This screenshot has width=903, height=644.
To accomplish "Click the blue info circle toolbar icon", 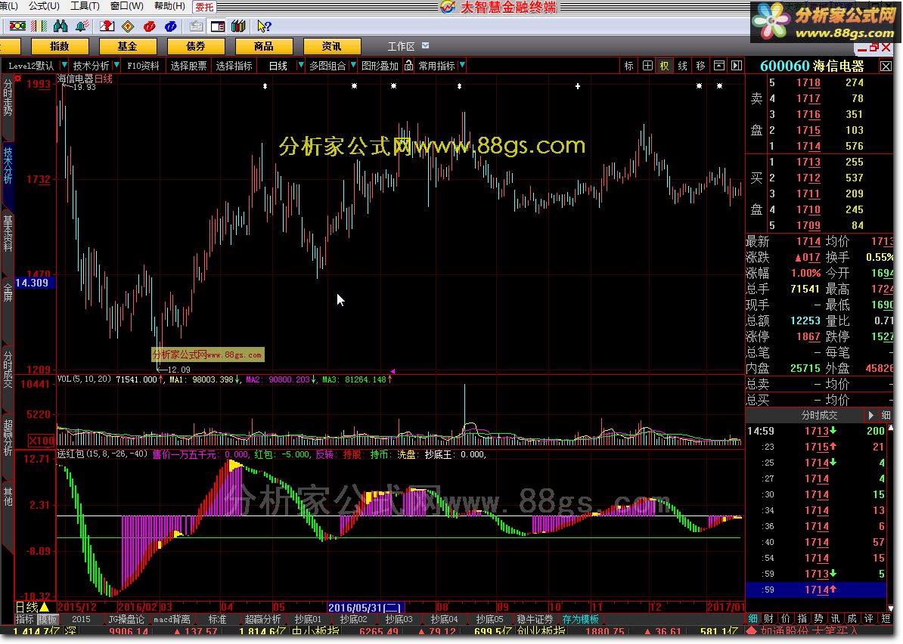I will pyautogui.click(x=170, y=26).
